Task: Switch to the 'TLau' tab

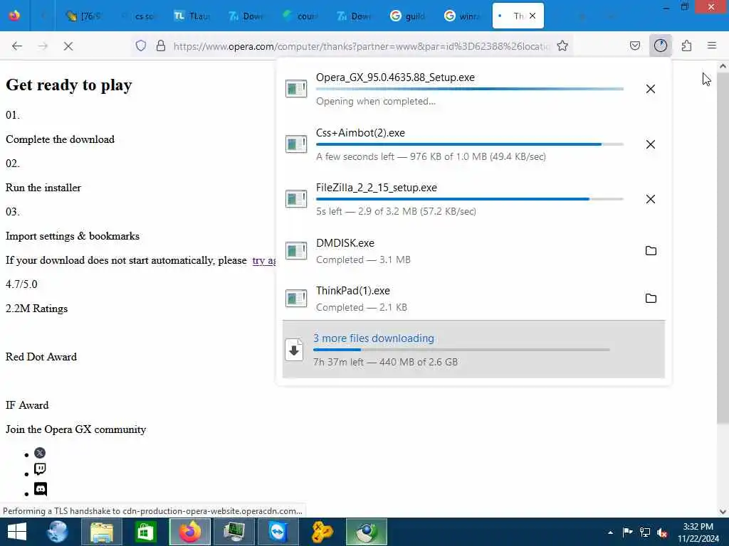Action: point(192,16)
